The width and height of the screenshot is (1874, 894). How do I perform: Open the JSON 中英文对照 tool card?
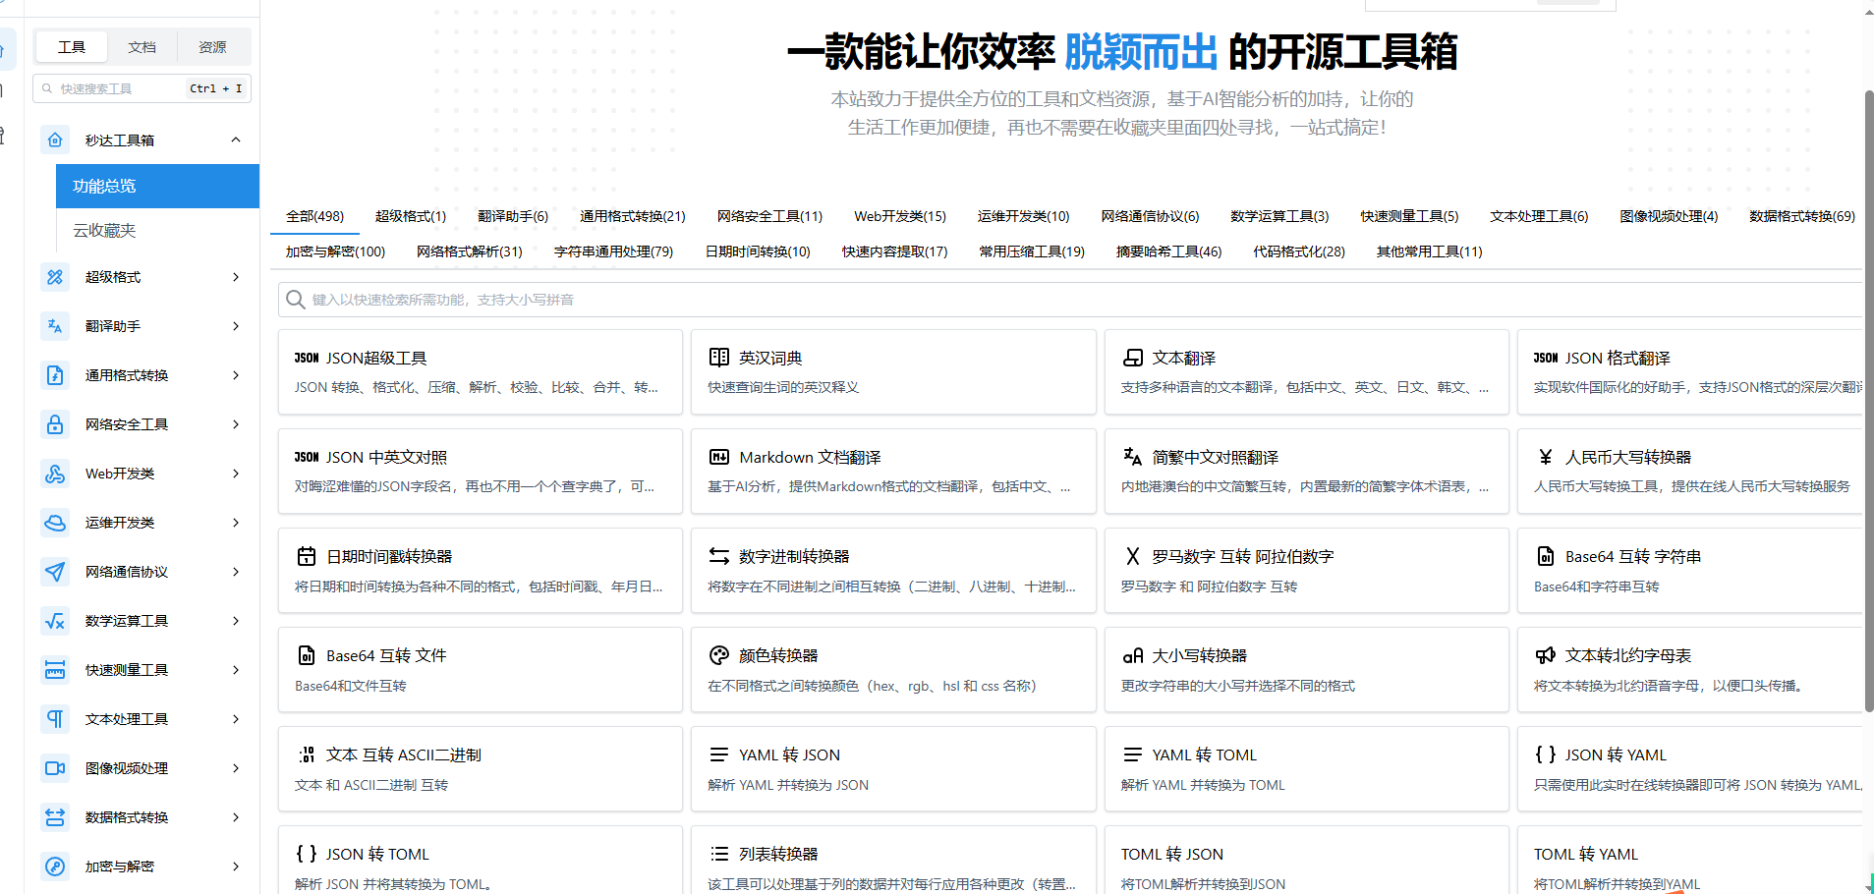[x=481, y=472]
